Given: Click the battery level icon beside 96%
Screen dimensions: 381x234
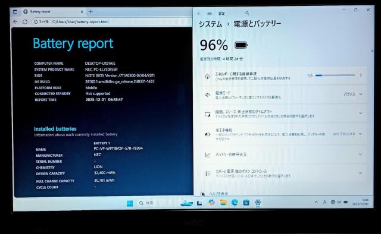Looking at the screenshot, I should point(241,45).
